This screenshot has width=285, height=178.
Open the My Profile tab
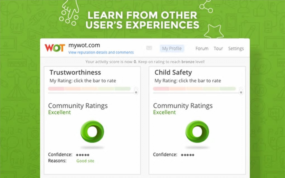point(172,49)
